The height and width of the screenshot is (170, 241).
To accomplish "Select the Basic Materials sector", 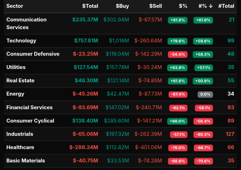I will pyautogui.click(x=26, y=161).
